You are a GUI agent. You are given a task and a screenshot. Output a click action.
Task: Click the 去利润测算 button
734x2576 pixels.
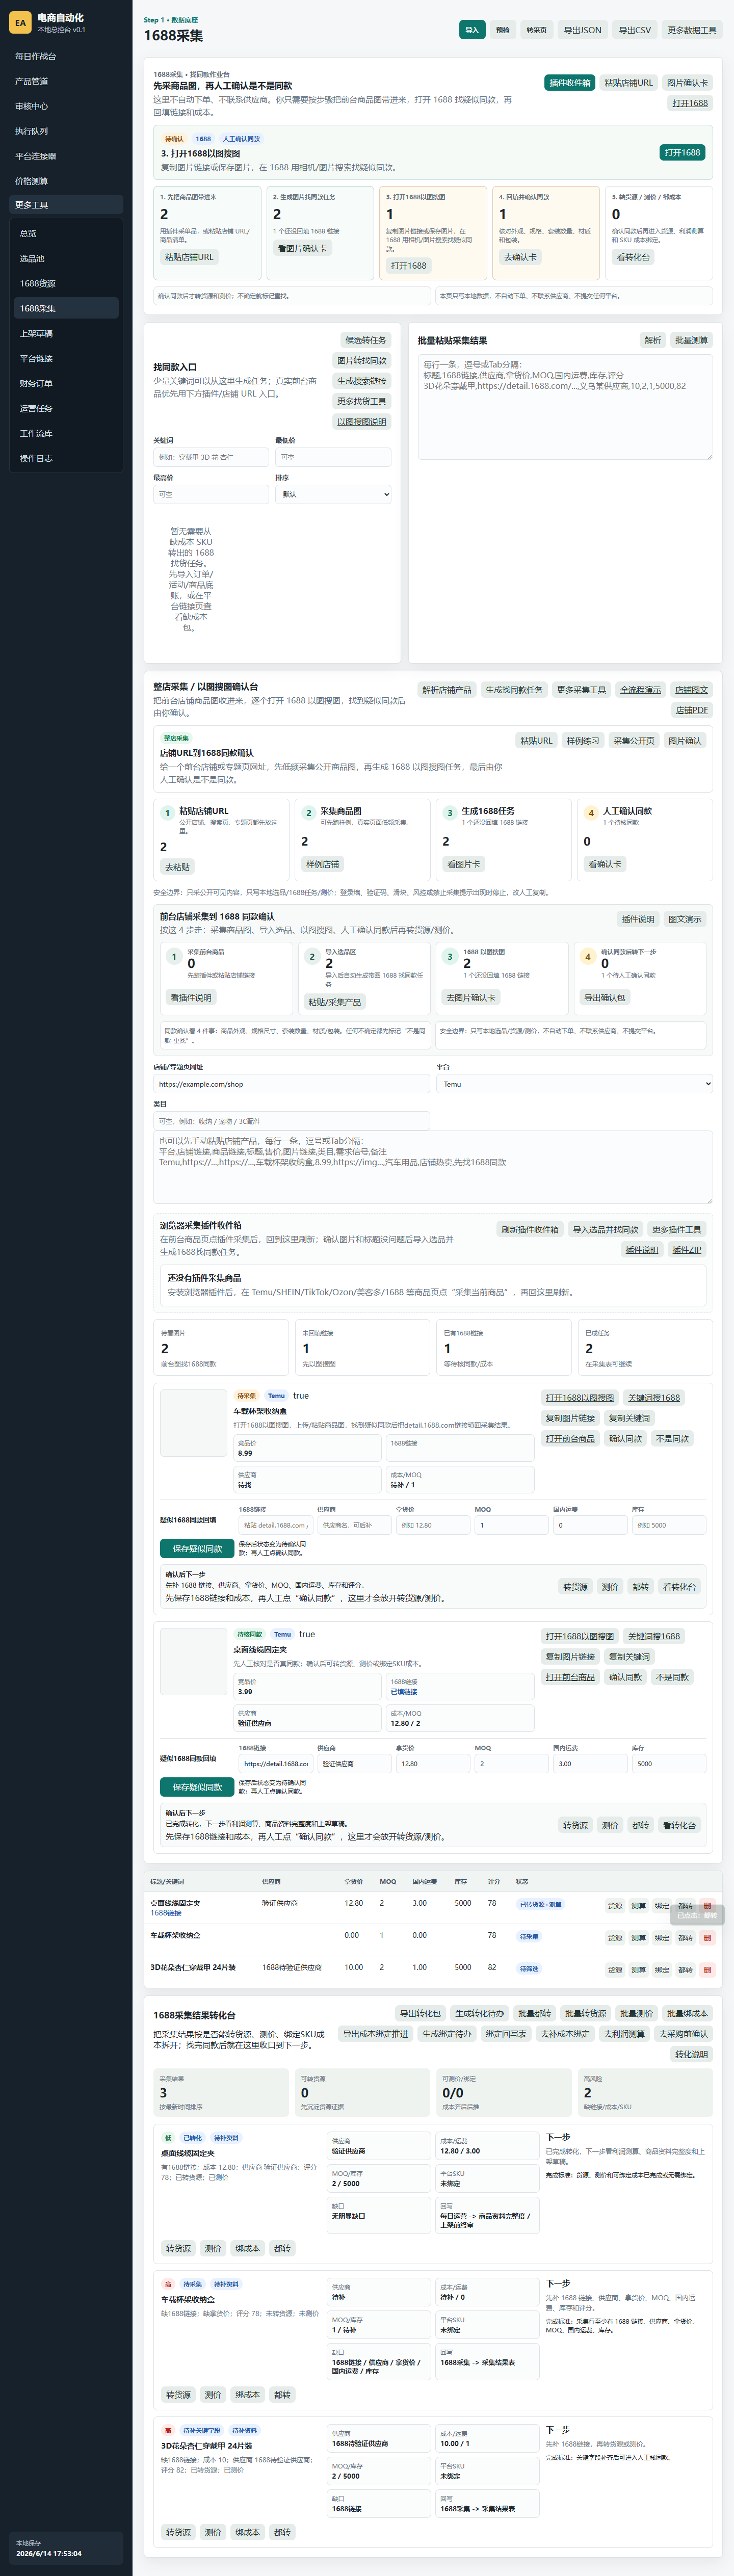pos(624,2033)
